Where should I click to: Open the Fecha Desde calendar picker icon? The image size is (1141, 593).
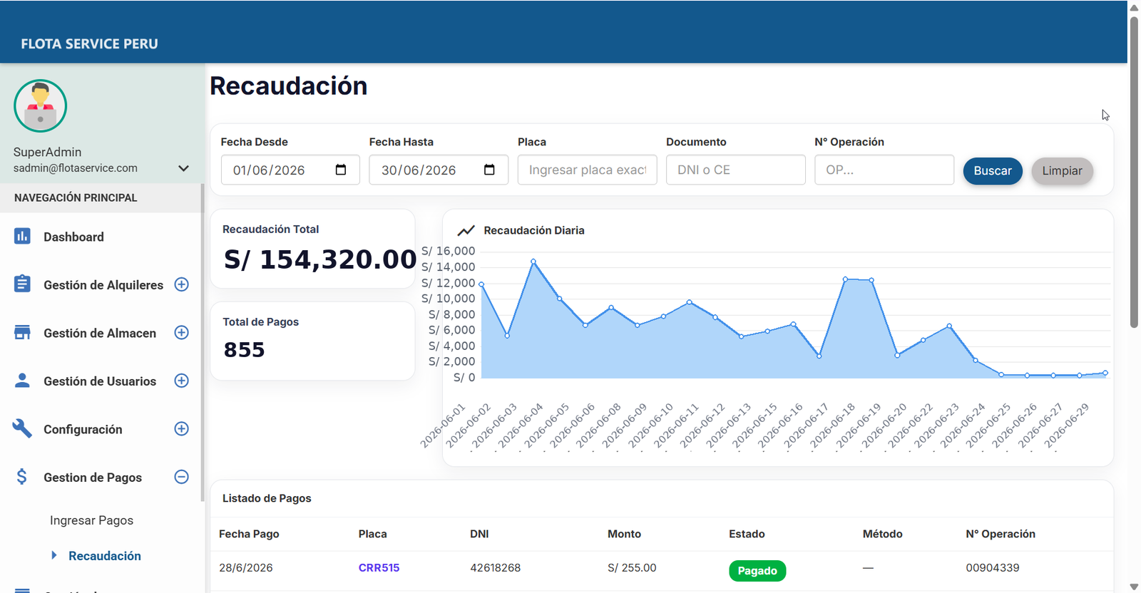point(341,170)
